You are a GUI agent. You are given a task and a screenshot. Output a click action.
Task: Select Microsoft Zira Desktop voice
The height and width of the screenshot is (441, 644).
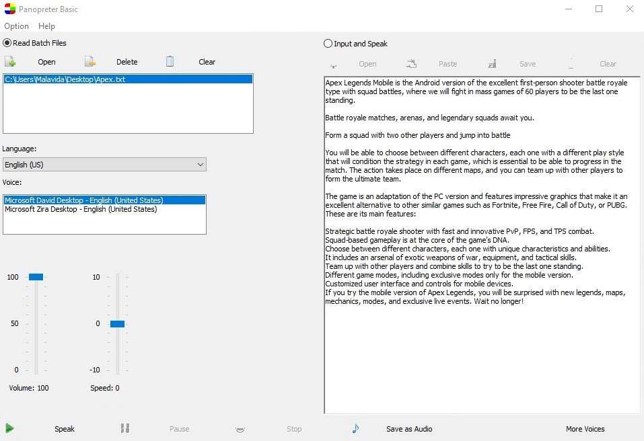[x=104, y=209]
